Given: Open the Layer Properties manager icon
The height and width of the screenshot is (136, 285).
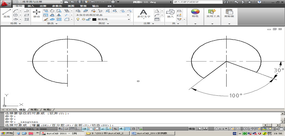Looking at the screenshot, I should click(x=78, y=11).
